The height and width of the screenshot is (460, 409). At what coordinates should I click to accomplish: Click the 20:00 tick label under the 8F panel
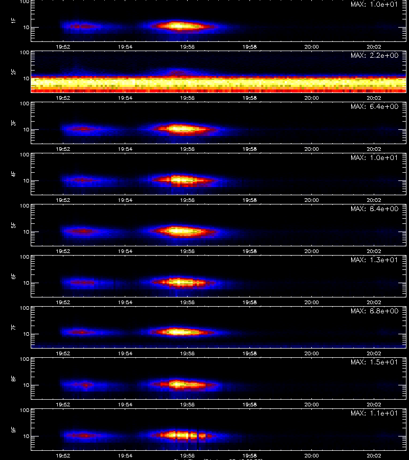(x=311, y=405)
